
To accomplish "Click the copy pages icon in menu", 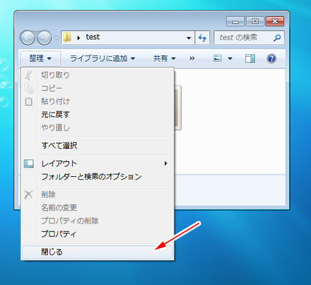I will tap(29, 88).
